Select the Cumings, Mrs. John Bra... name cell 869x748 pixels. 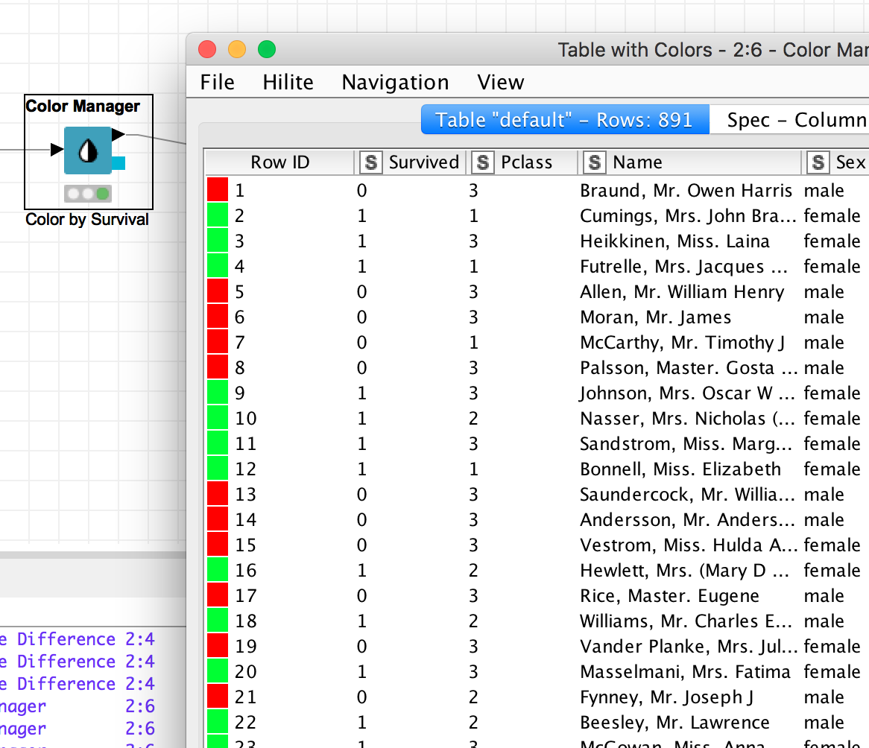pyautogui.click(x=688, y=215)
